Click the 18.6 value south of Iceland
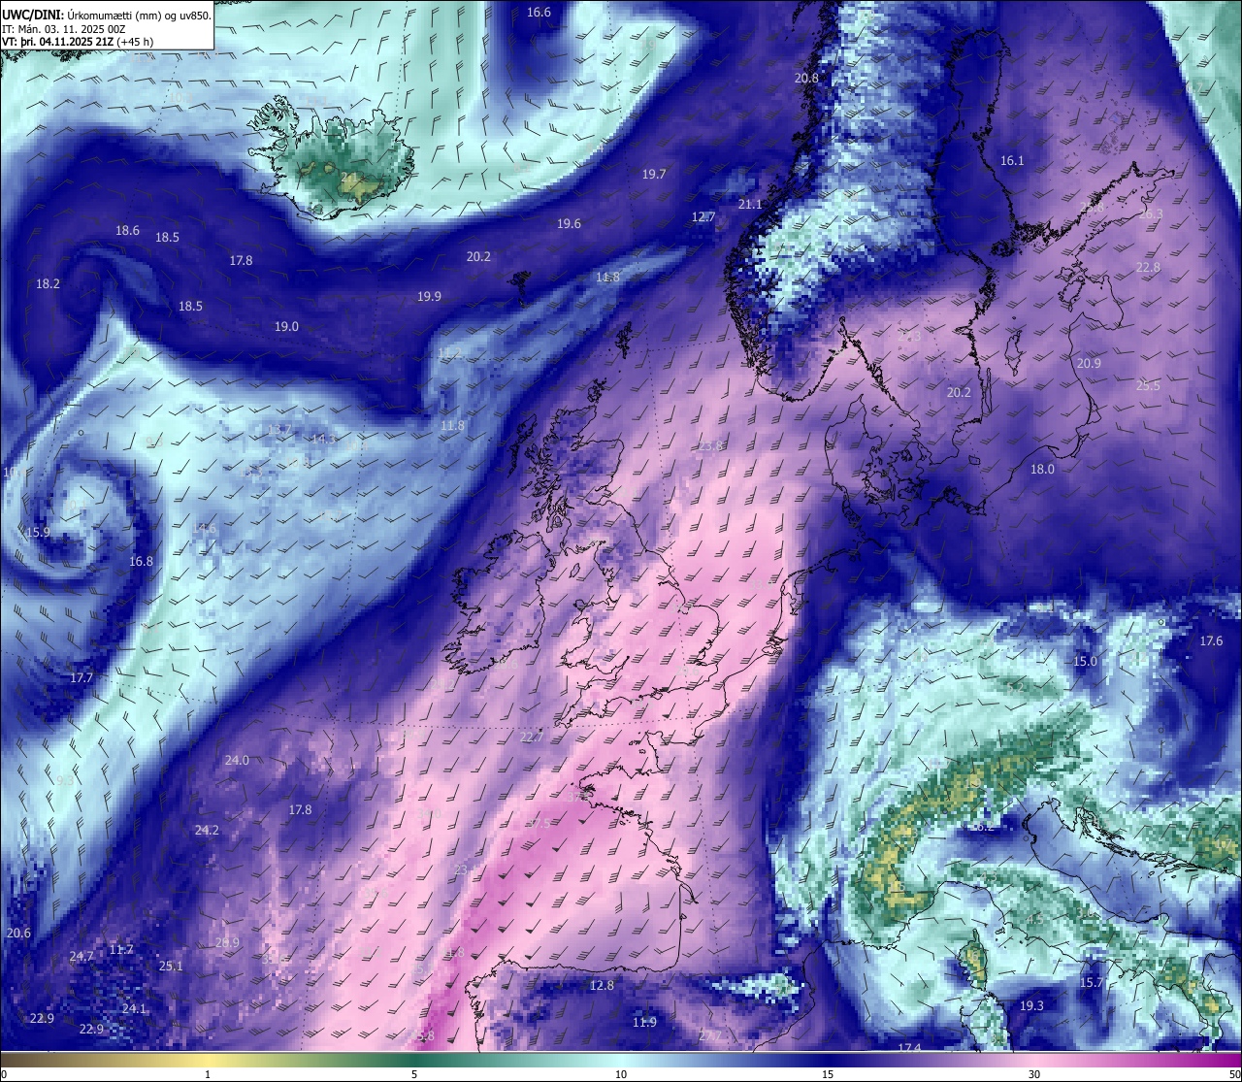The width and height of the screenshot is (1242, 1082). [x=127, y=230]
